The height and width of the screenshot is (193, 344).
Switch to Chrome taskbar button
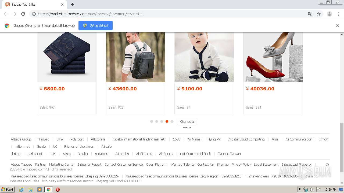[49, 190]
